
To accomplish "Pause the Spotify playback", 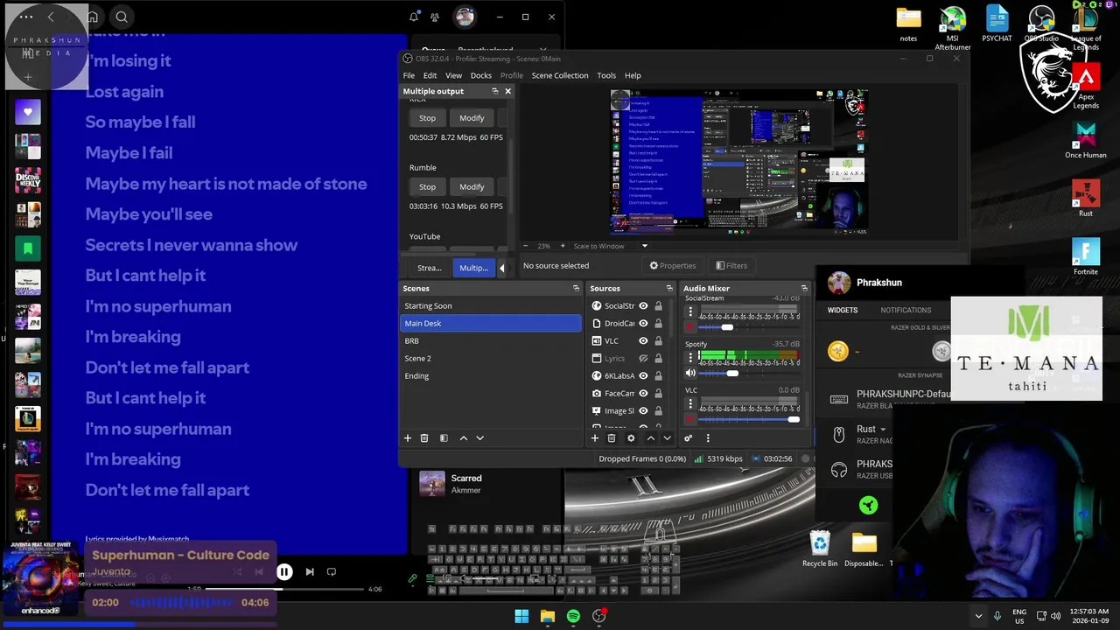I will pyautogui.click(x=284, y=572).
